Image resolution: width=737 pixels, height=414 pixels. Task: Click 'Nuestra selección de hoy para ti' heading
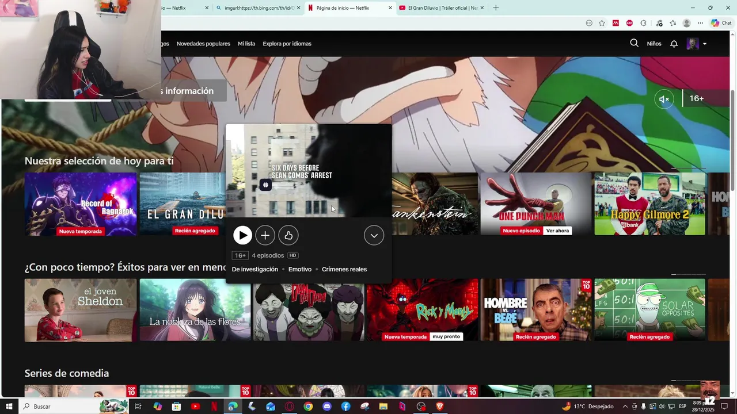tap(99, 161)
